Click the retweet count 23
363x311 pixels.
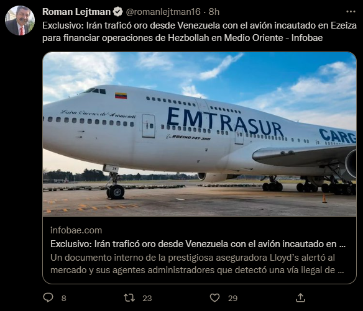pyautogui.click(x=147, y=299)
